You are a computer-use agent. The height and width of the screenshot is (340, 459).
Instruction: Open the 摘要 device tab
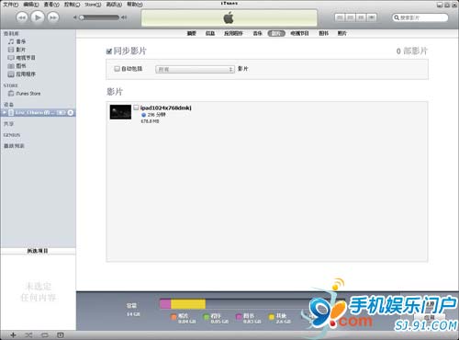tap(192, 33)
